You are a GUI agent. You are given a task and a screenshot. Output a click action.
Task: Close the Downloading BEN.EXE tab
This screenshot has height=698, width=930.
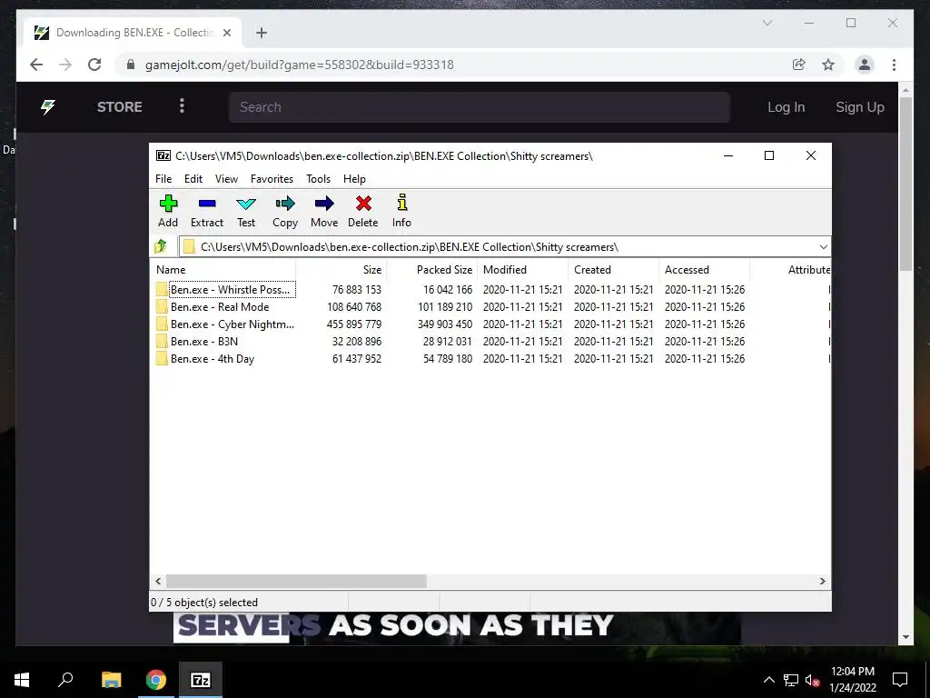coord(227,33)
